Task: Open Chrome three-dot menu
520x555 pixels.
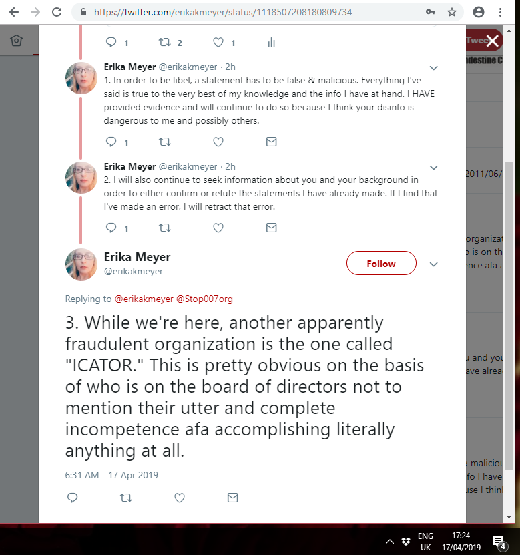Action: pyautogui.click(x=500, y=13)
